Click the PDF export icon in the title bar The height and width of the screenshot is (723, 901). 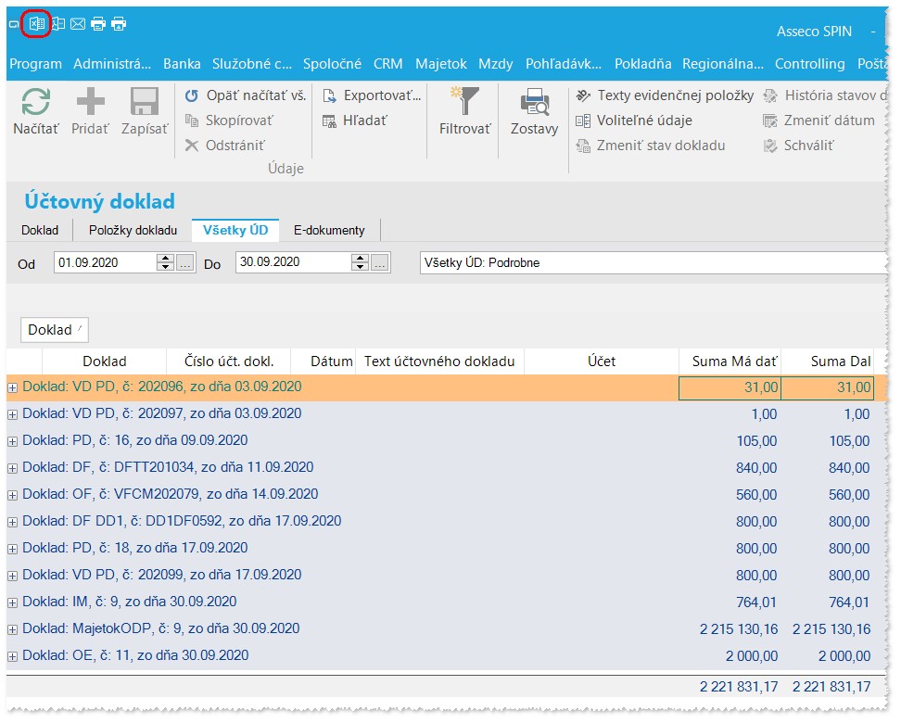(x=58, y=23)
